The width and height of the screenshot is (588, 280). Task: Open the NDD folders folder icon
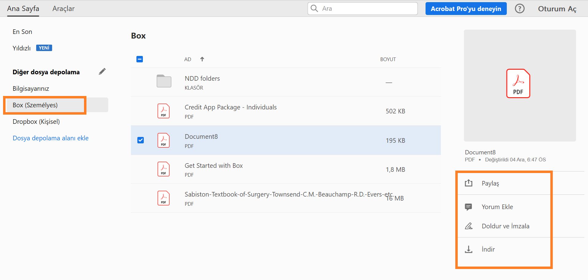click(164, 81)
